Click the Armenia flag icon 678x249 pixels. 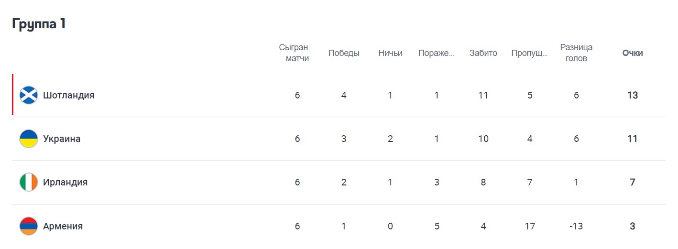click(x=29, y=226)
